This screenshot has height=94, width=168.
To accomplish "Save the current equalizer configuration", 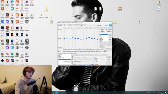I will (75, 55).
